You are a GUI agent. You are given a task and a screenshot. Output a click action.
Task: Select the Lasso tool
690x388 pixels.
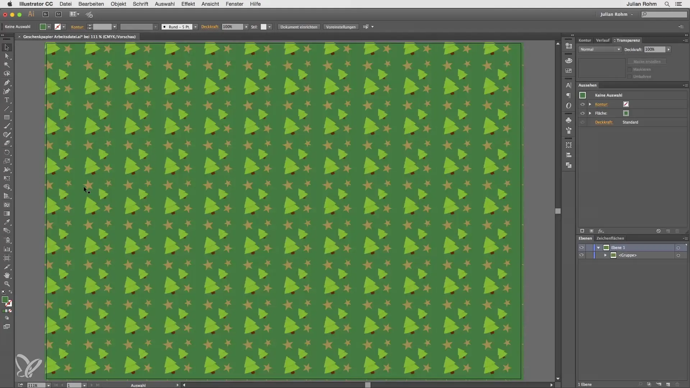point(7,74)
